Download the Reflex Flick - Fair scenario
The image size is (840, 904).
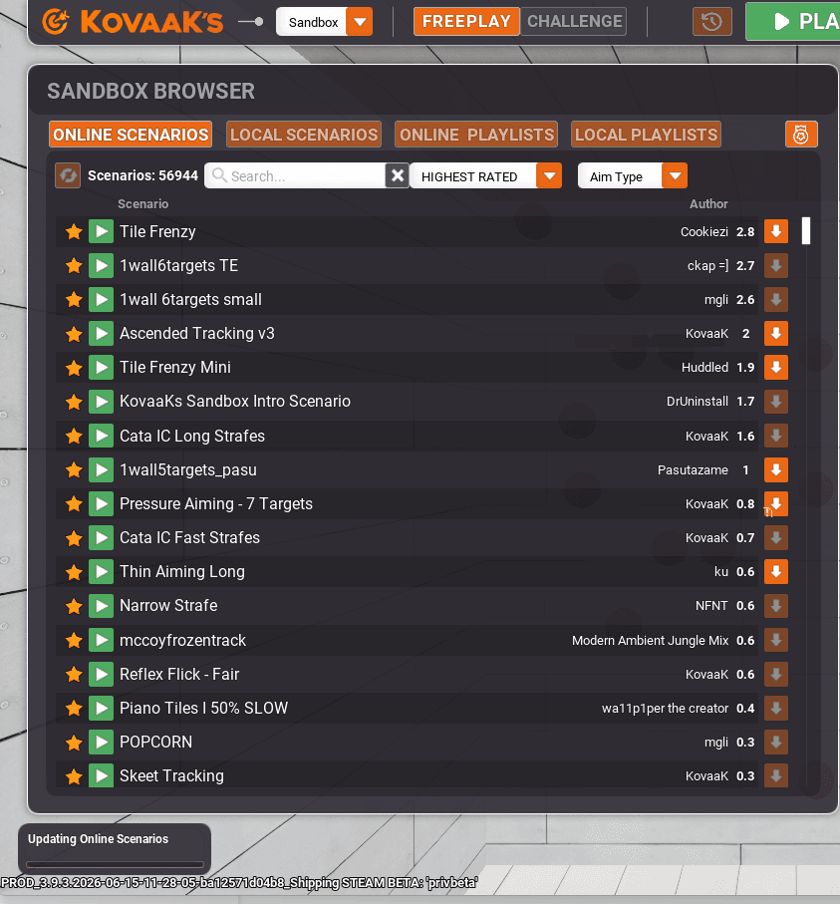click(x=776, y=674)
